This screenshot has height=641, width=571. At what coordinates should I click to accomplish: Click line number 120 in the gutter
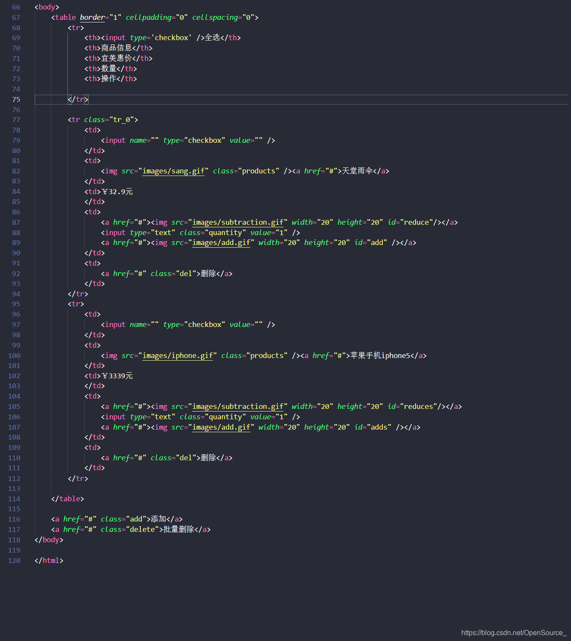pyautogui.click(x=14, y=560)
